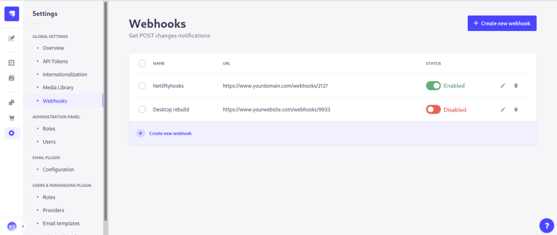The height and width of the screenshot is (235, 557).
Task: Click the Desktop rebuild name text
Action: [x=171, y=110]
